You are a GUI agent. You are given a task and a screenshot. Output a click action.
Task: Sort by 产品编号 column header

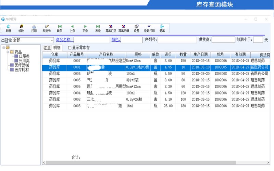click(77, 55)
